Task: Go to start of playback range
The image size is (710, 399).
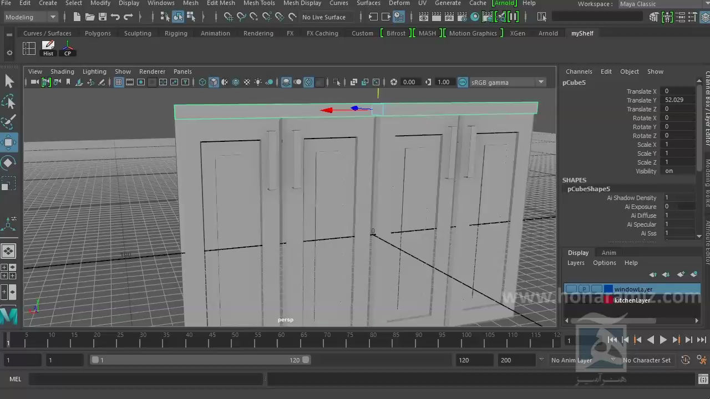Action: [x=612, y=340]
